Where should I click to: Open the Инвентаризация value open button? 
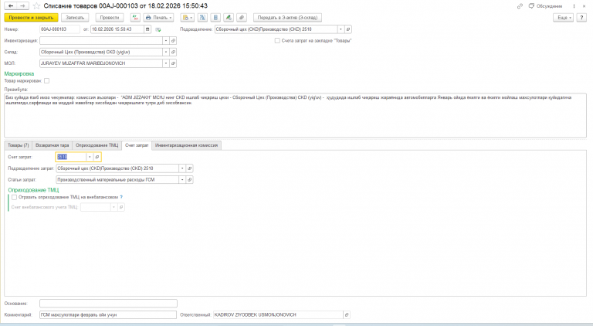click(x=173, y=40)
